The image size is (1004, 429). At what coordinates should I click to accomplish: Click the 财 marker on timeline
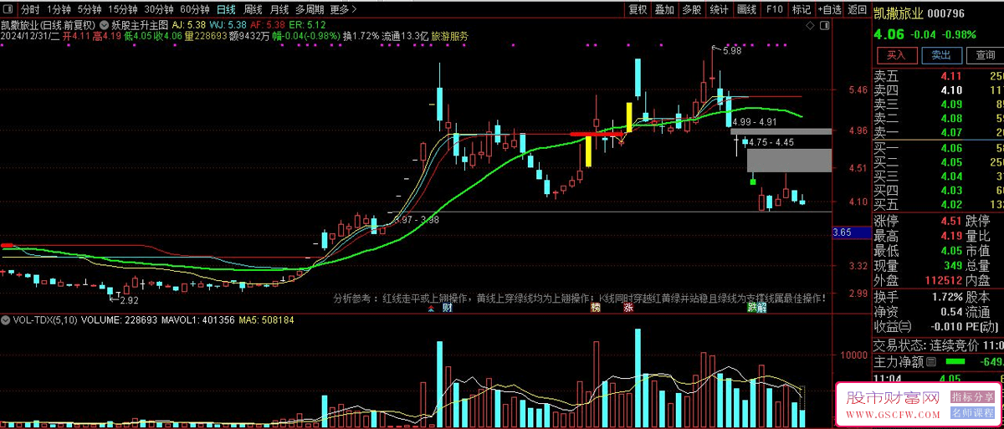[x=448, y=308]
